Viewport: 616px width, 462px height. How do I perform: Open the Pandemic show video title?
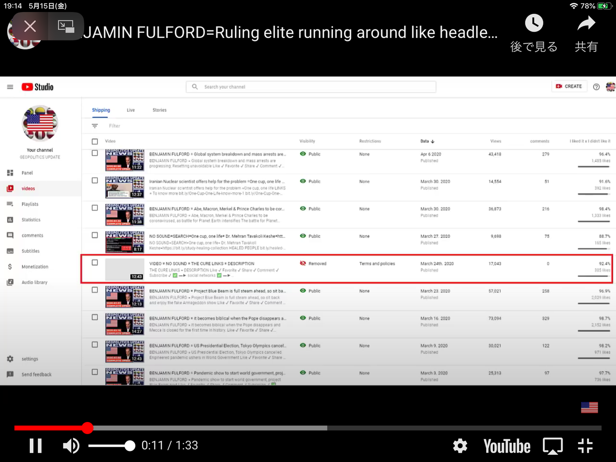click(217, 373)
